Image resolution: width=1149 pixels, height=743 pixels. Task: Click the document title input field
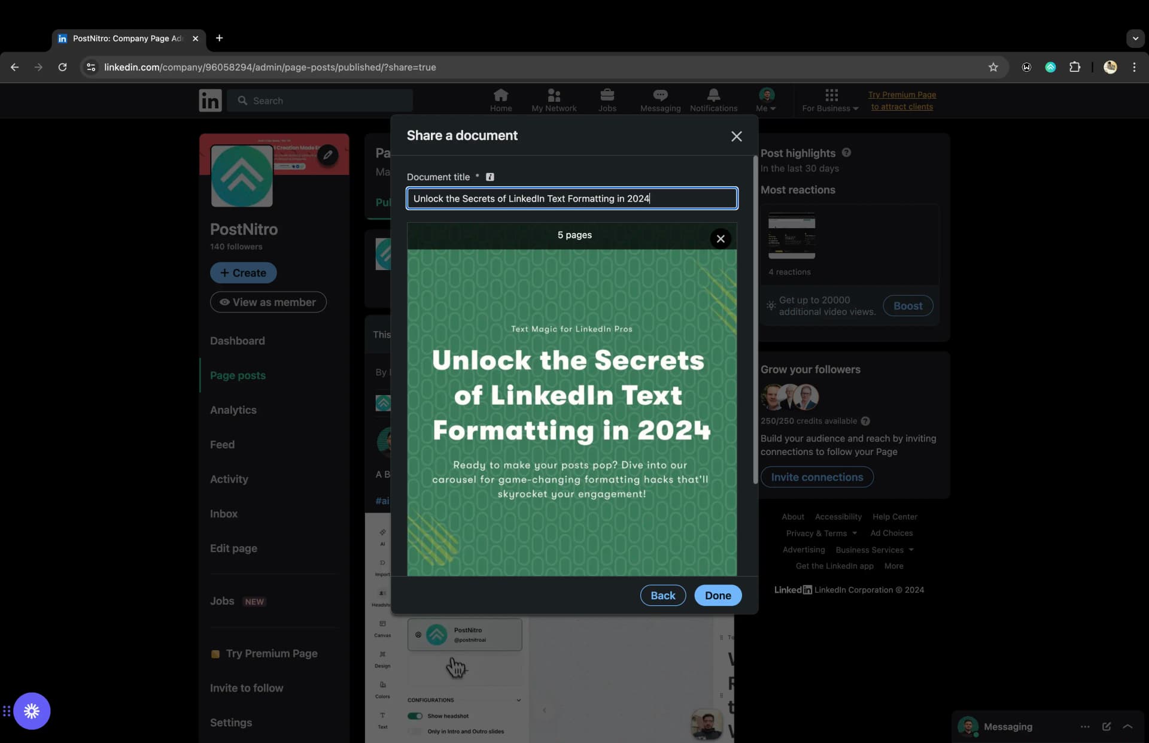point(571,198)
